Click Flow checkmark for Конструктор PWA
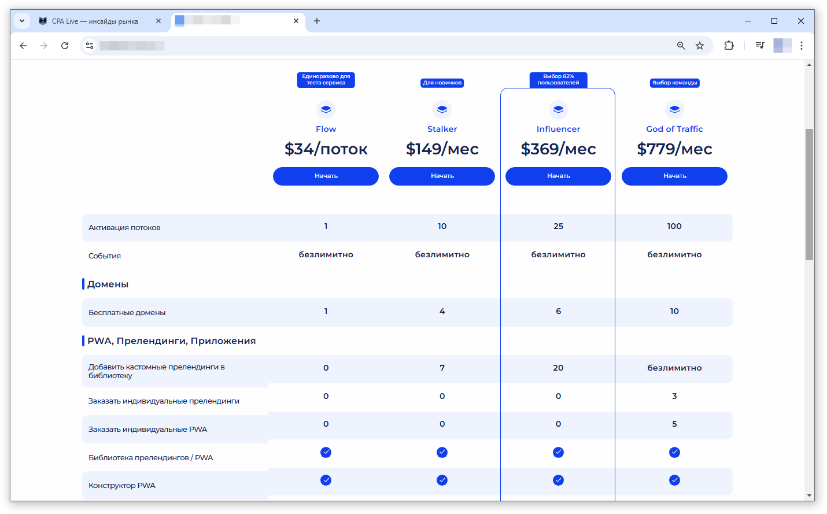The height and width of the screenshot is (514, 827). tap(326, 480)
